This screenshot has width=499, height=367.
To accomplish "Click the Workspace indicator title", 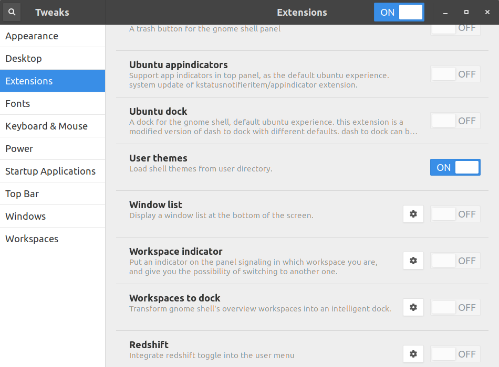I will [175, 252].
